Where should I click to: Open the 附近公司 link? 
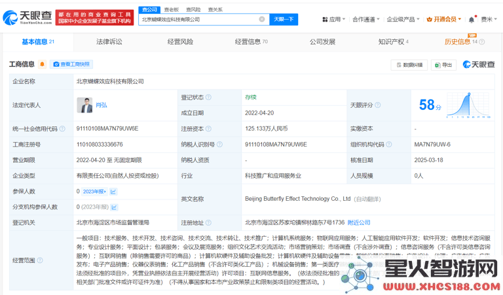359,222
